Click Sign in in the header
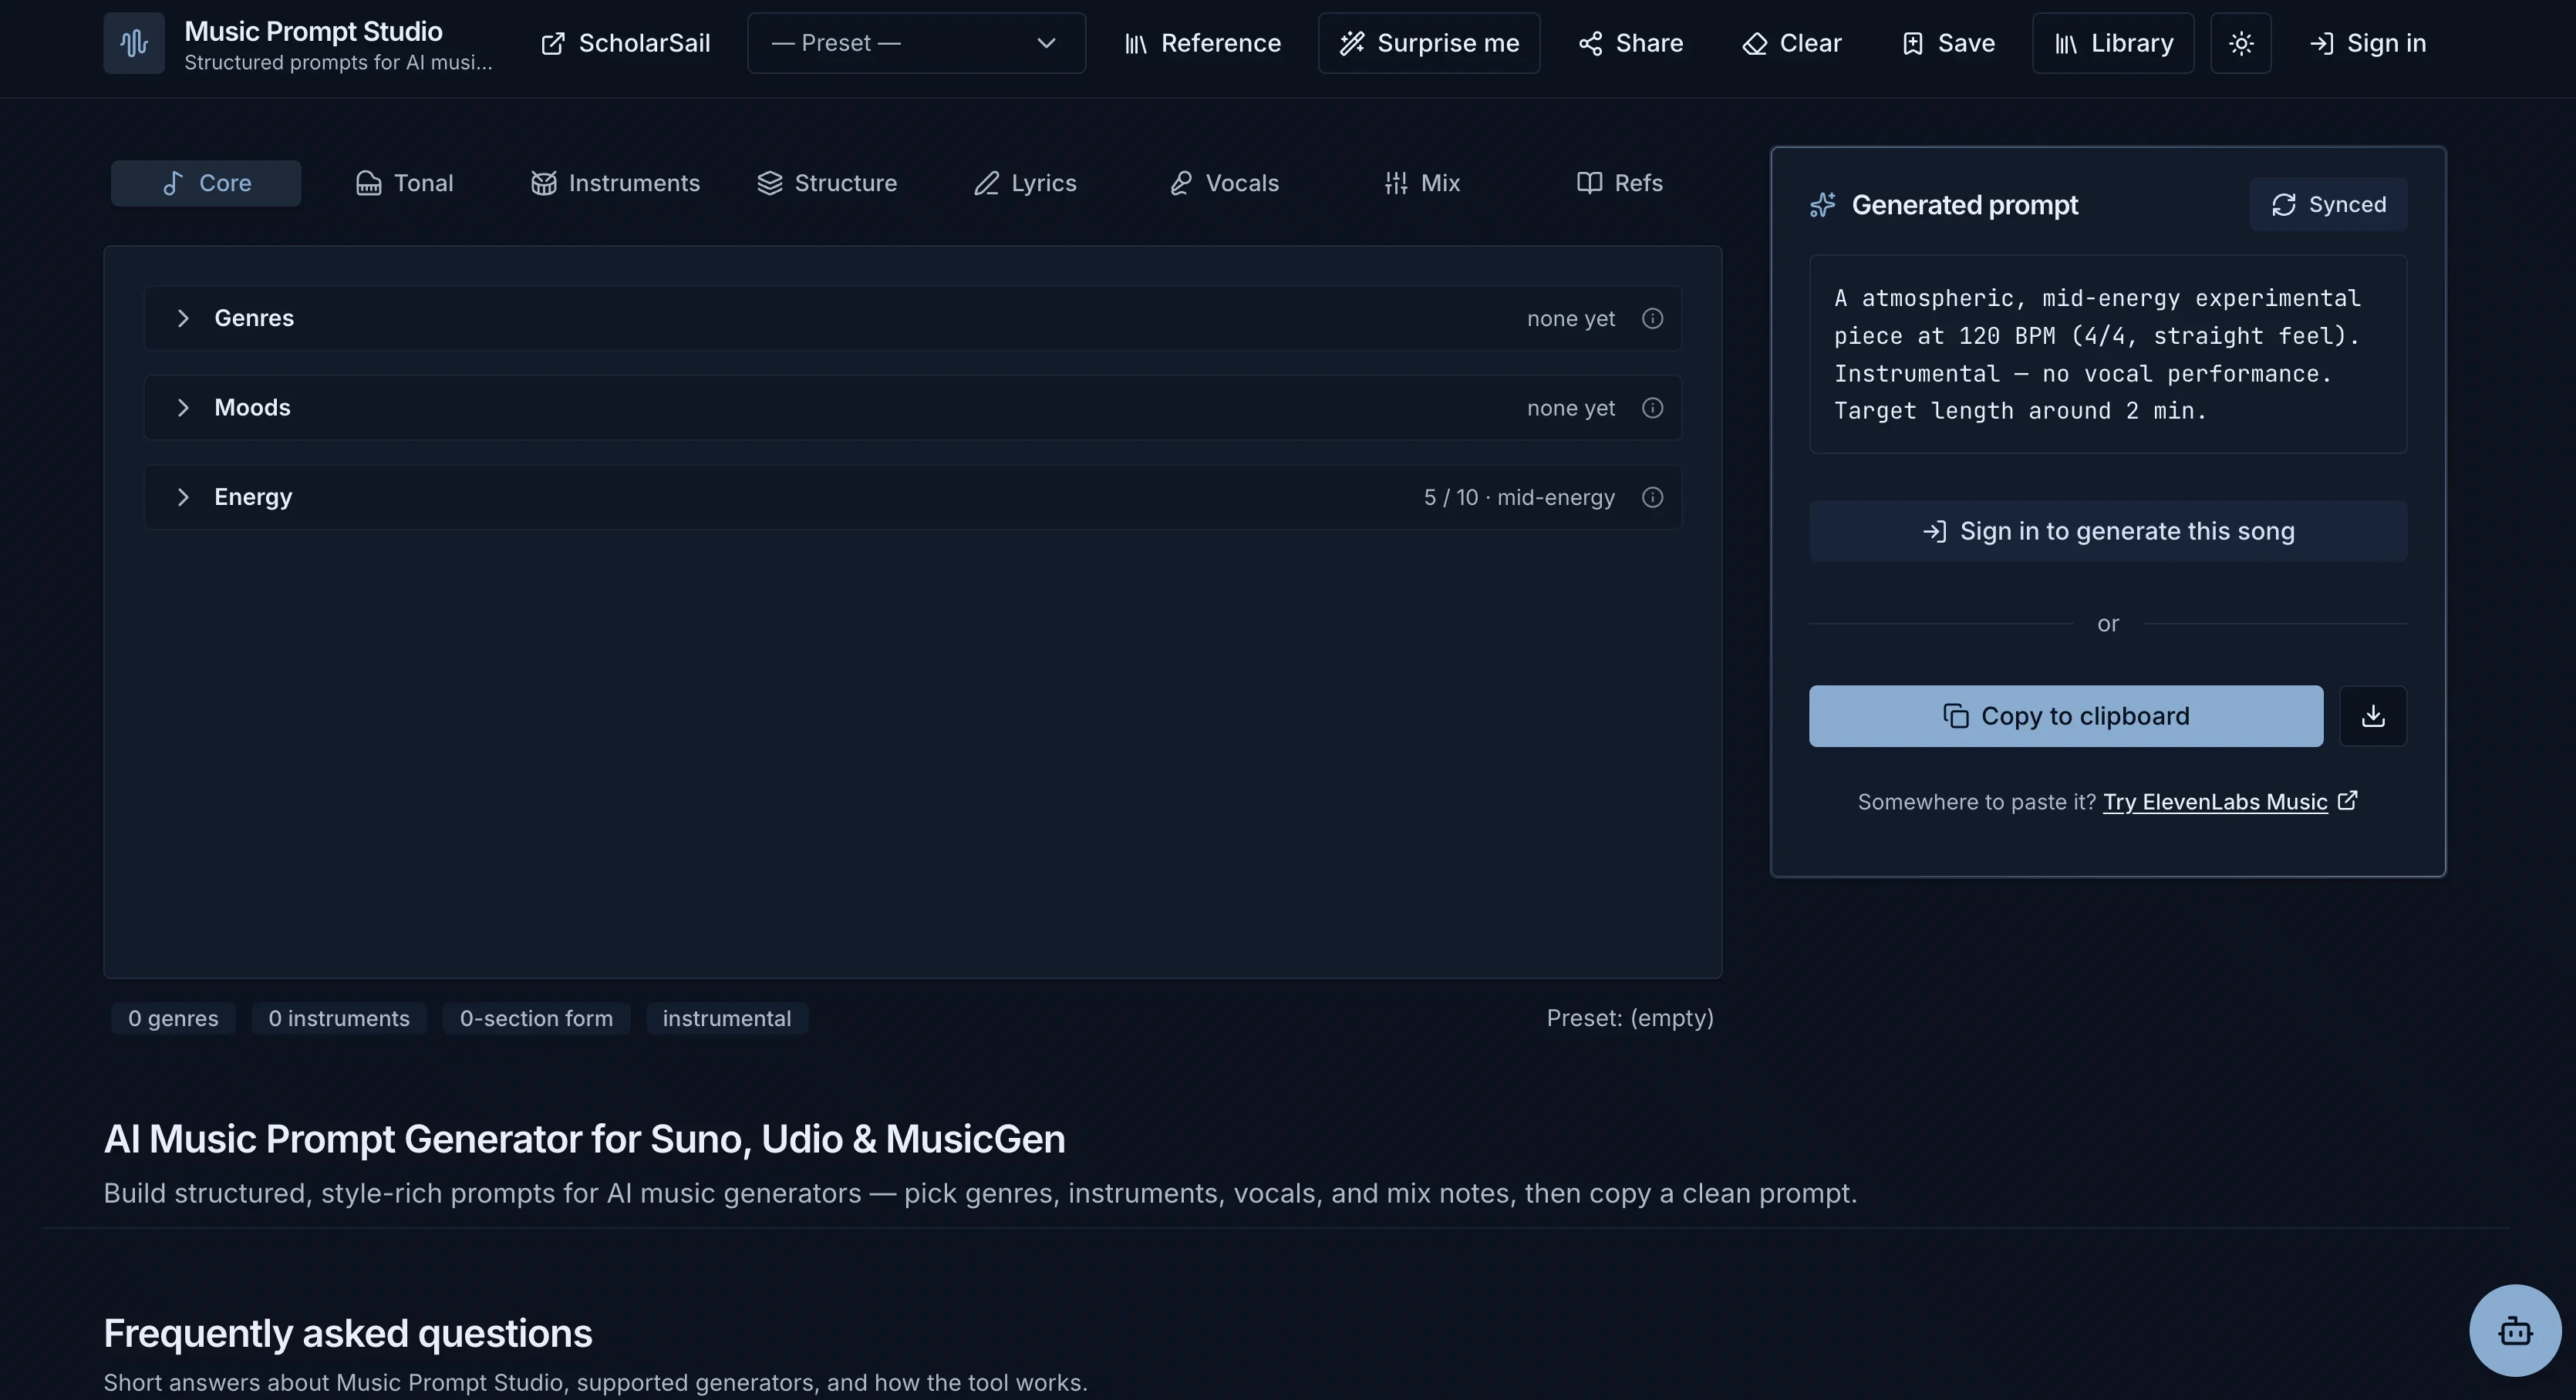 [x=2368, y=43]
